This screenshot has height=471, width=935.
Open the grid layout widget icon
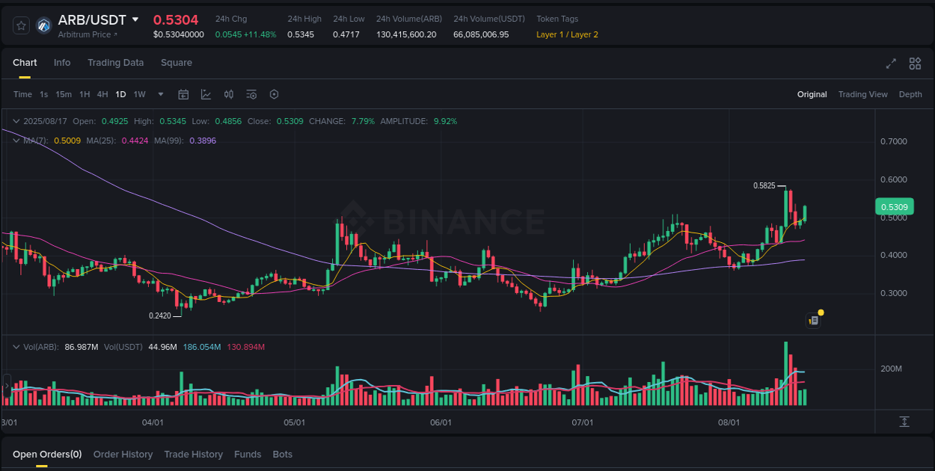pos(914,64)
